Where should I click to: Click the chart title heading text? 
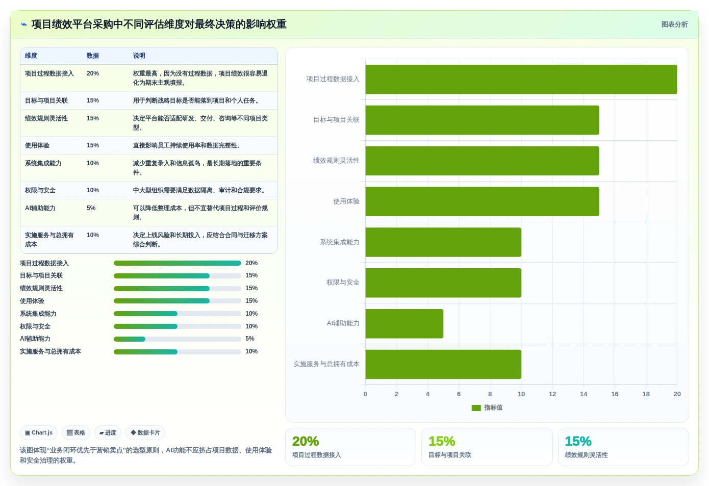pyautogui.click(x=159, y=24)
